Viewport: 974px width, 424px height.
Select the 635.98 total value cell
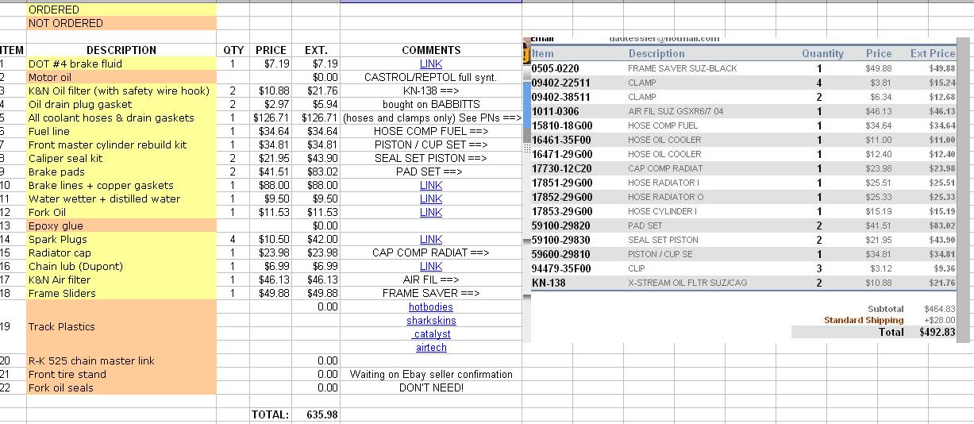(315, 414)
